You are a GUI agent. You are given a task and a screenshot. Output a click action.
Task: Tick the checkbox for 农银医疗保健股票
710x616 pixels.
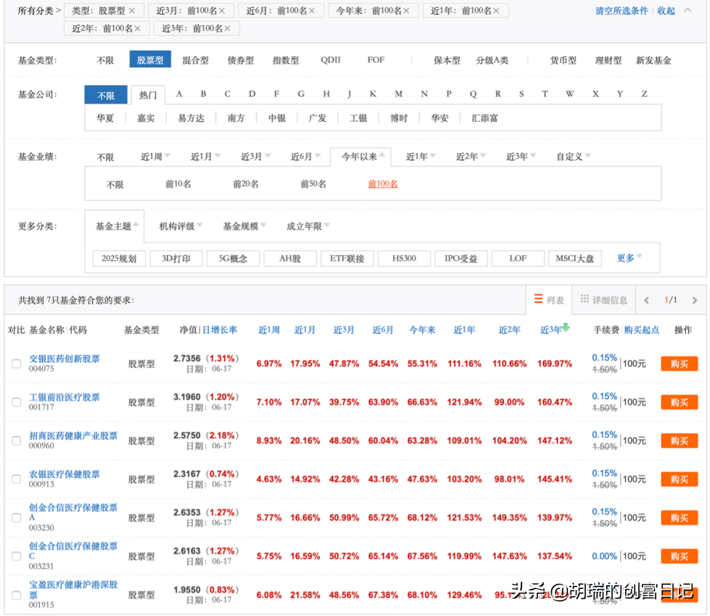coord(16,479)
